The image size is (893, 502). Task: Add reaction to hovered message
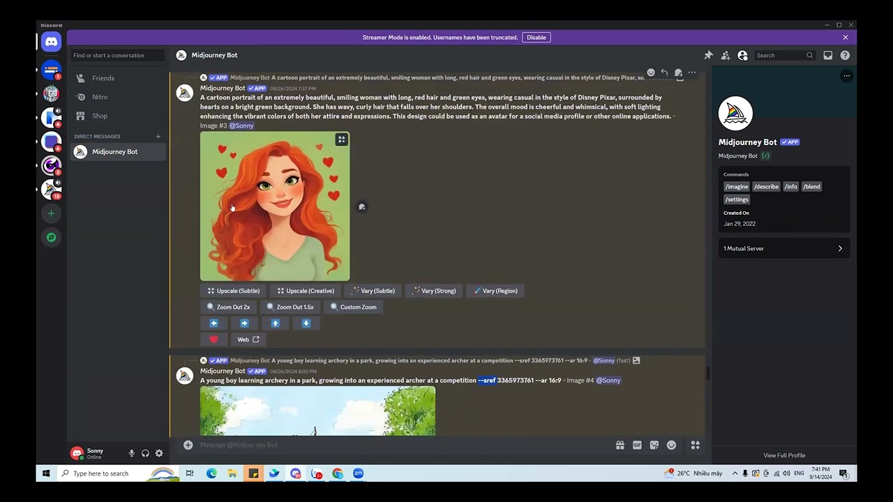651,73
